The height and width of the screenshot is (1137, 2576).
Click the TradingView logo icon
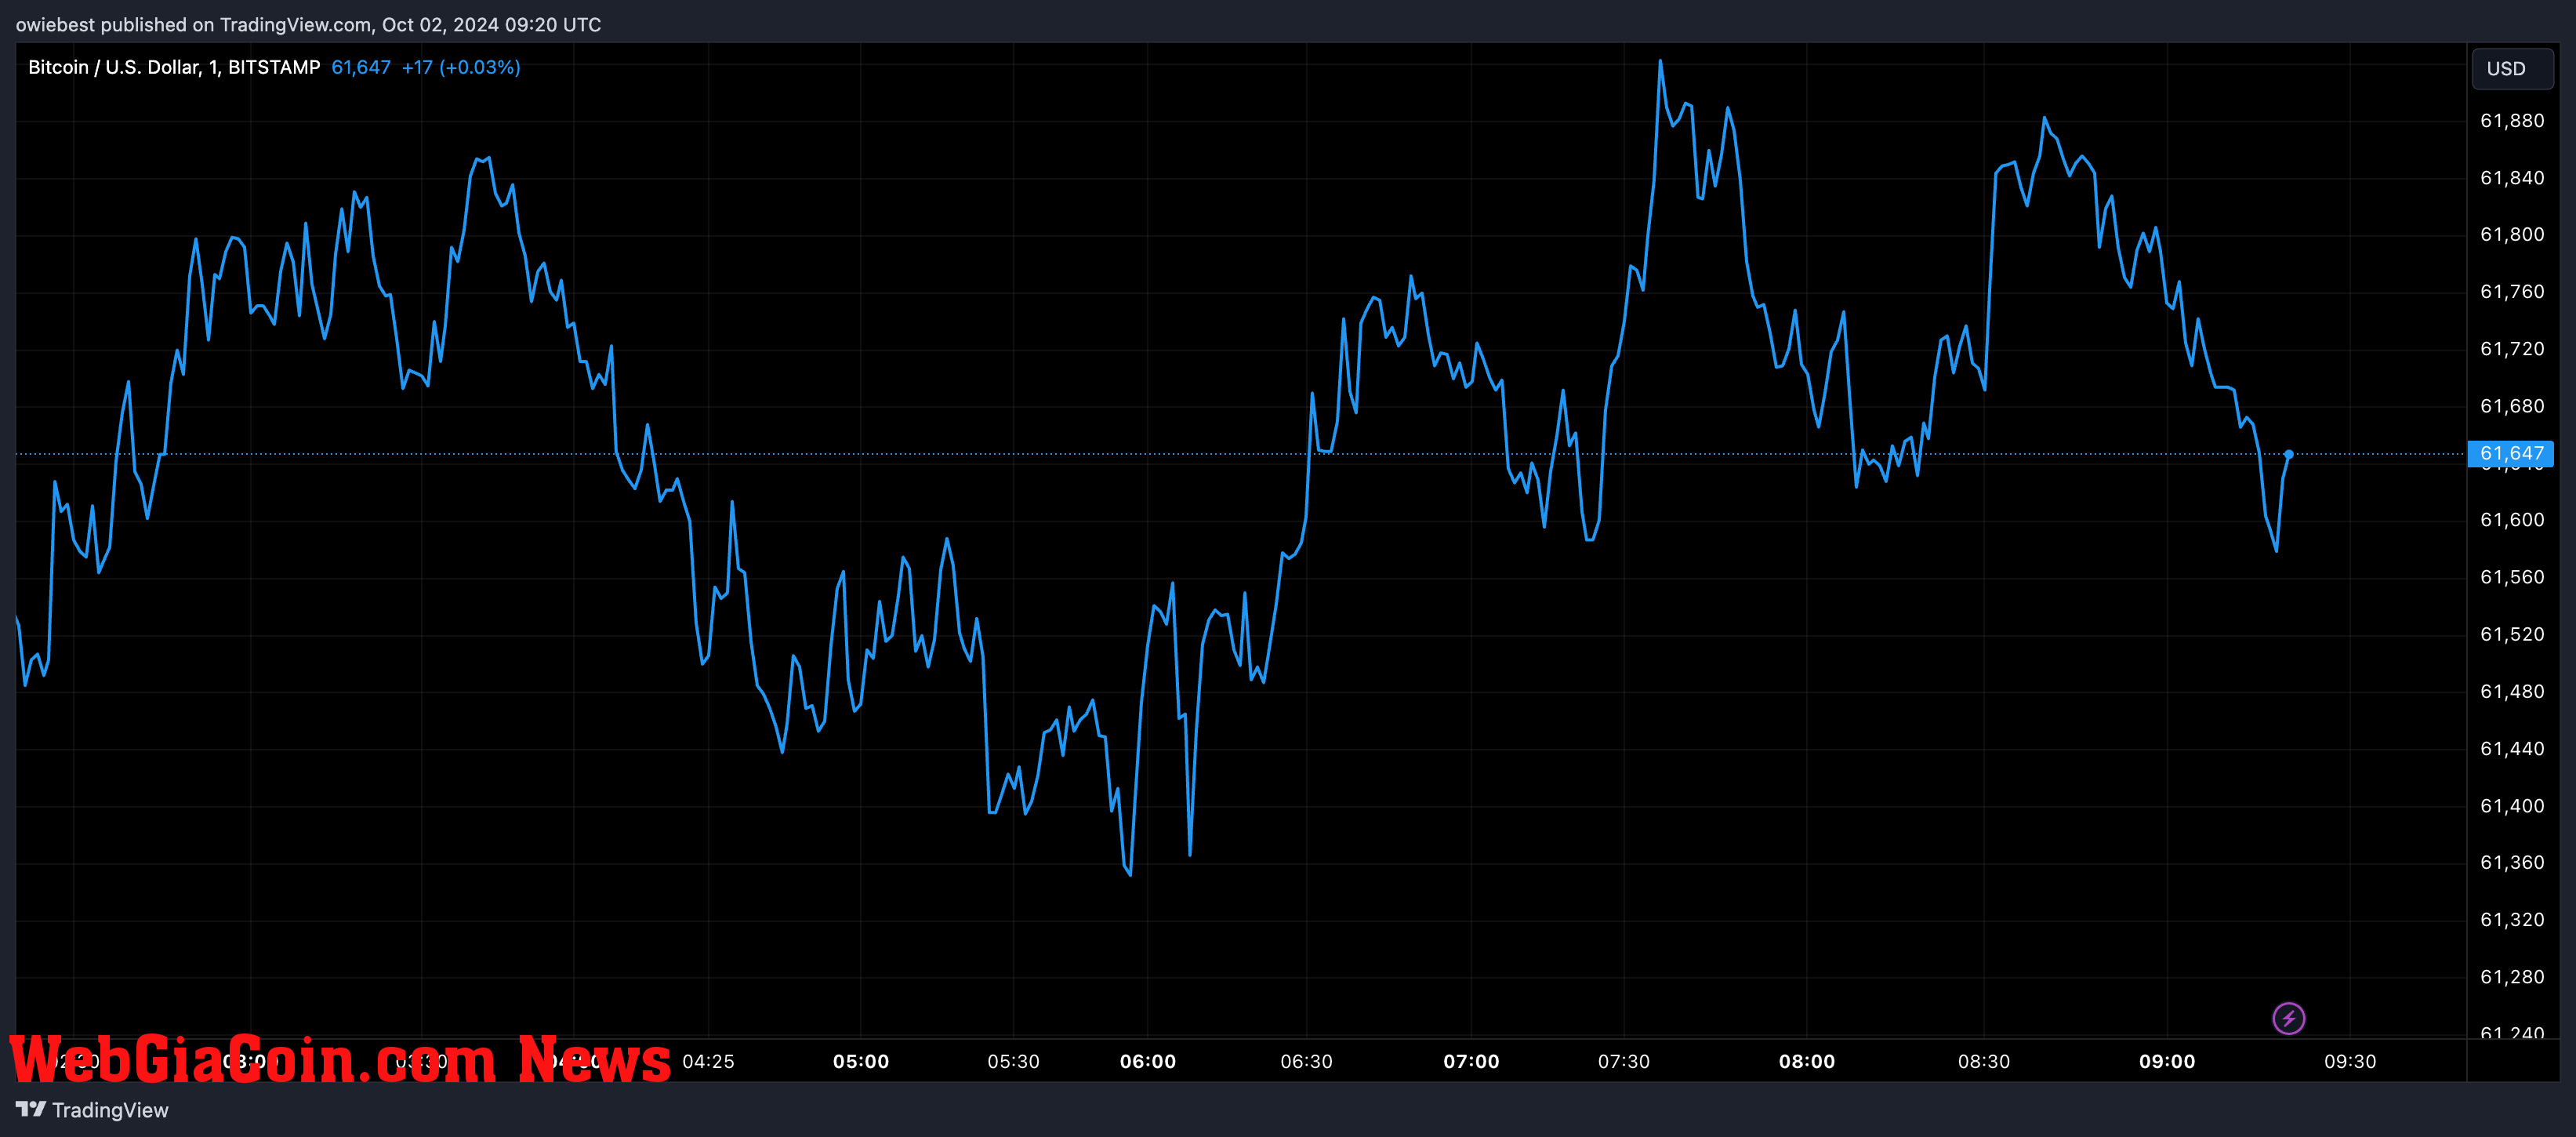click(31, 1109)
